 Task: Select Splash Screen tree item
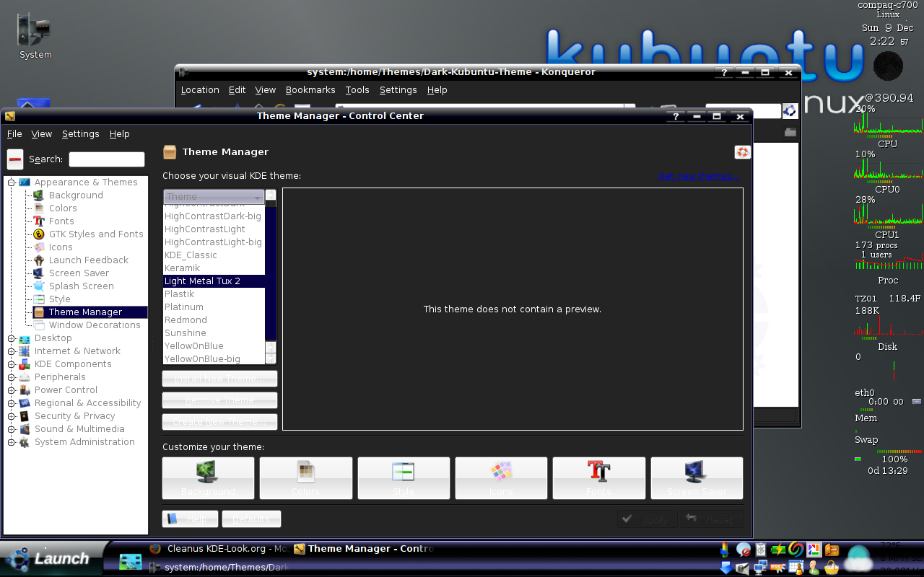81,286
